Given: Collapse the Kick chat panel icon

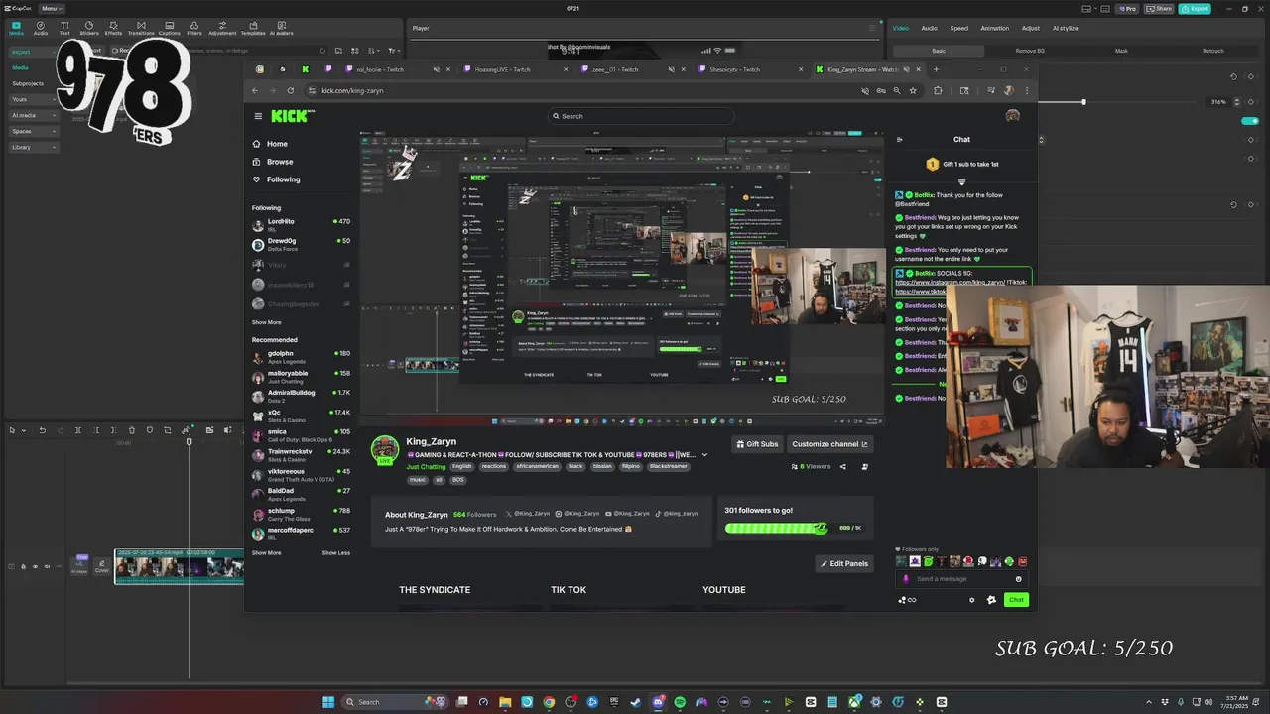Looking at the screenshot, I should tap(899, 140).
